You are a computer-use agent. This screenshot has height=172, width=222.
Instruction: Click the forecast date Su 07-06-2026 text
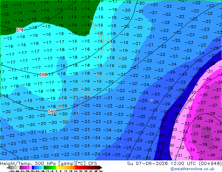pos(147,164)
